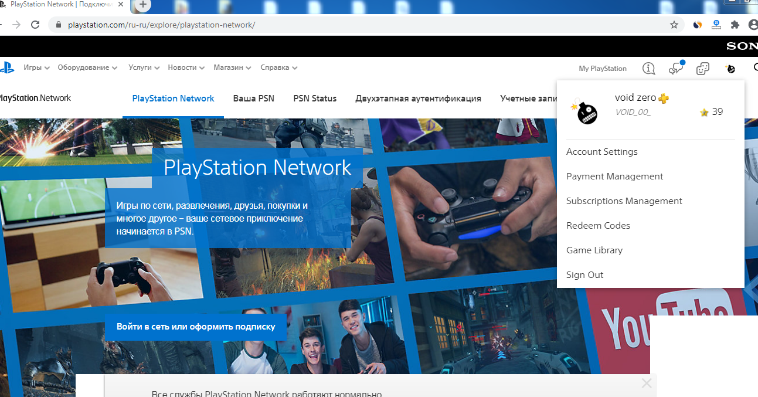Open the What's New info bubble icon
Viewport: 758px width, 397px height.
click(x=648, y=69)
